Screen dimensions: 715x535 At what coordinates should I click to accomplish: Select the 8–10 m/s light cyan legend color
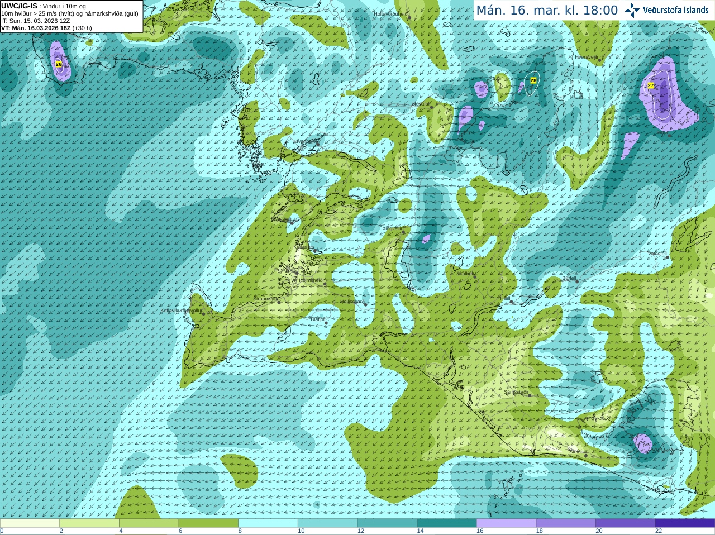point(268,523)
